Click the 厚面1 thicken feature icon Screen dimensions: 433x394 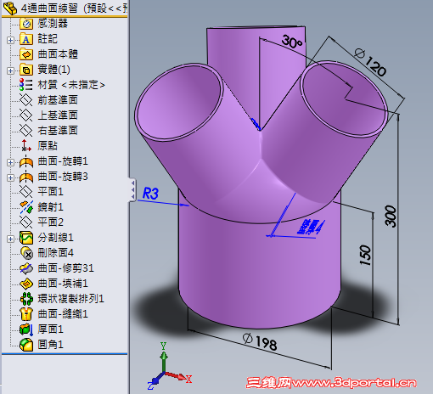click(x=26, y=329)
